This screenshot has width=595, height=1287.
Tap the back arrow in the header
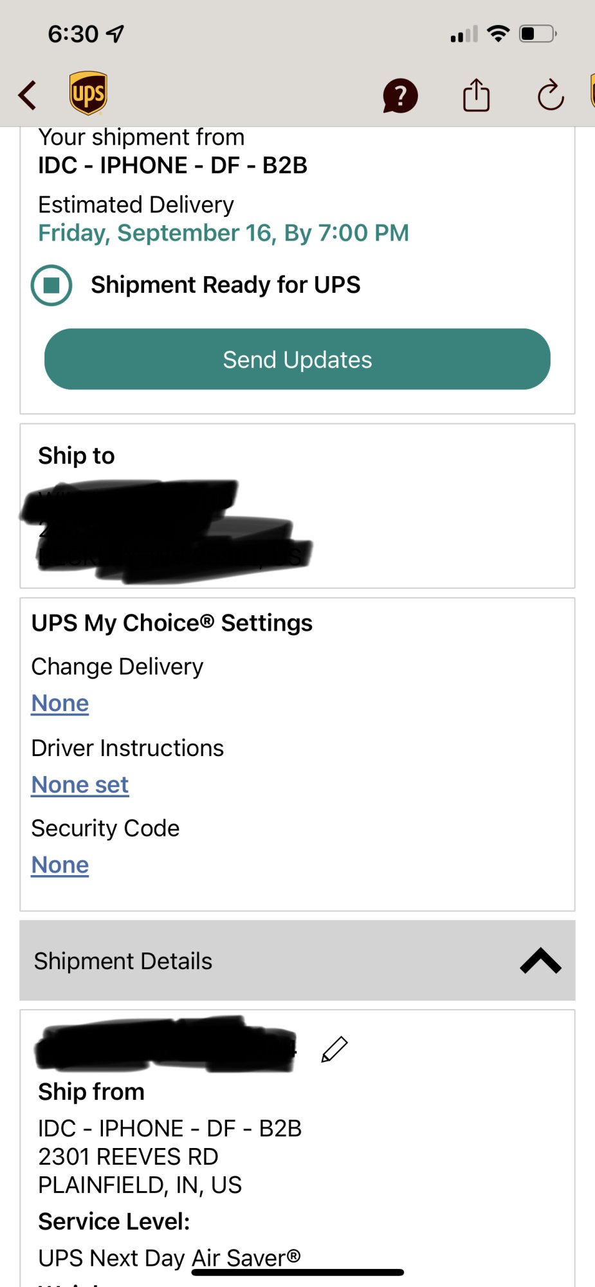click(27, 95)
